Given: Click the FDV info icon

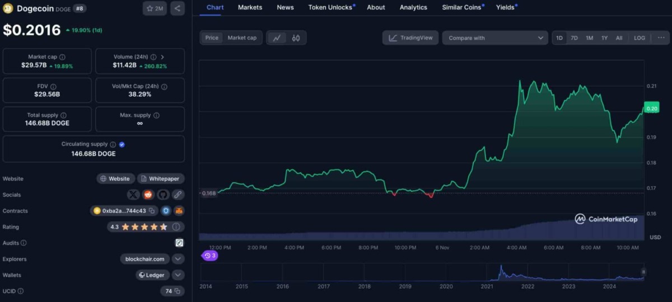Looking at the screenshot, I should coord(53,87).
